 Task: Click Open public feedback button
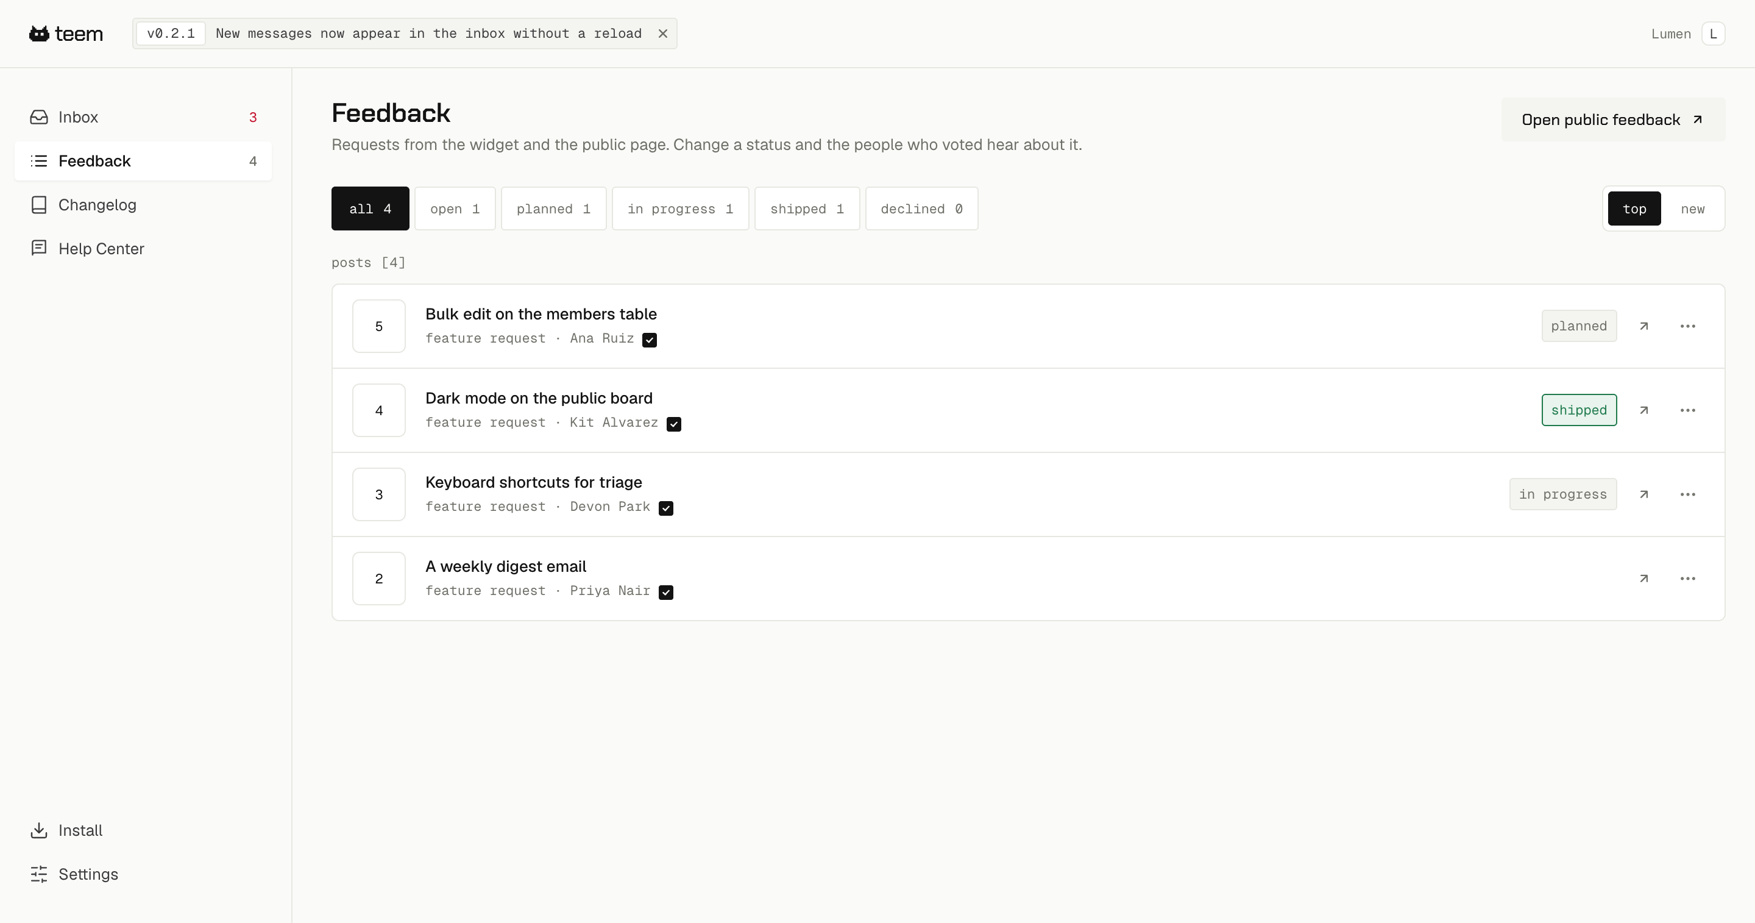click(x=1612, y=120)
